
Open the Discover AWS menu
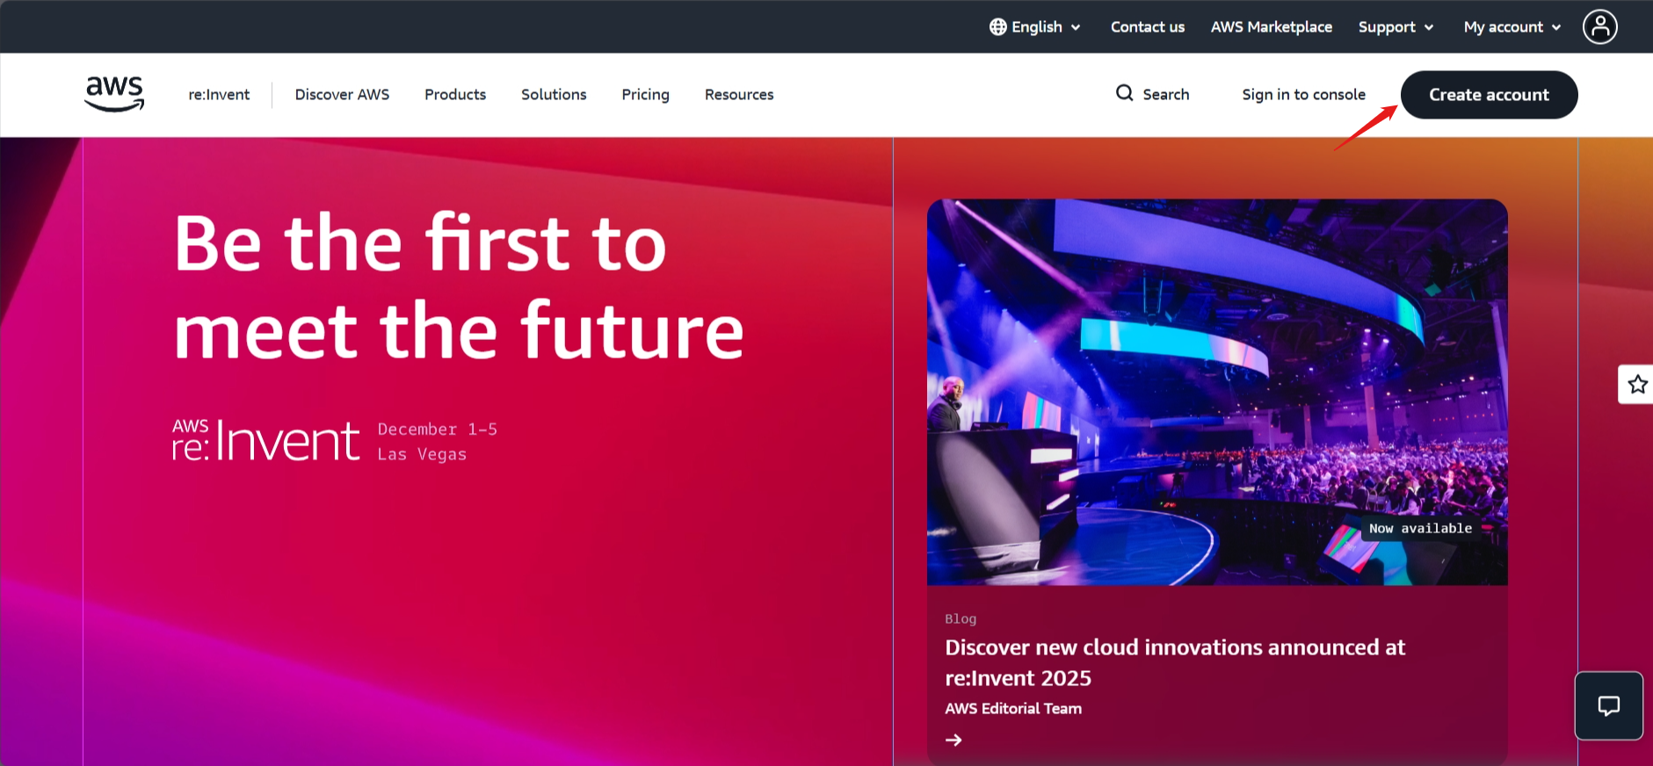(x=342, y=95)
